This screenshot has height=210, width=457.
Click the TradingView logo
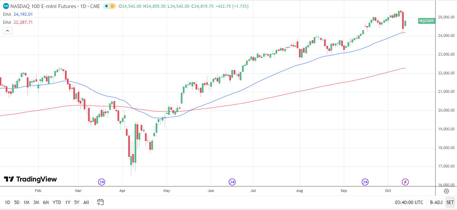pyautogui.click(x=30, y=179)
